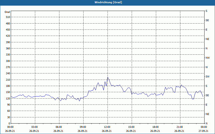
Task: Select the 420 value on the degree axis
Action: (x=8, y=36)
